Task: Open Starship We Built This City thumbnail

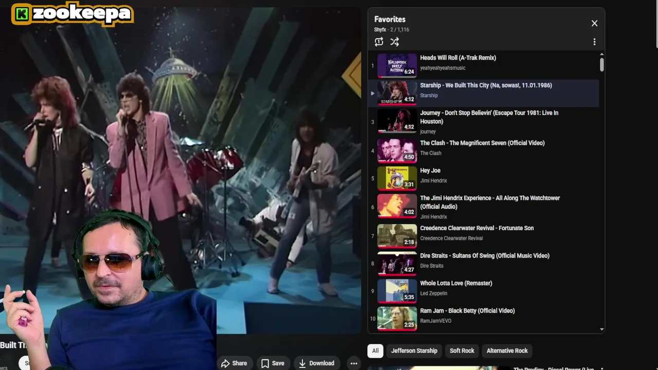Action: [x=397, y=93]
